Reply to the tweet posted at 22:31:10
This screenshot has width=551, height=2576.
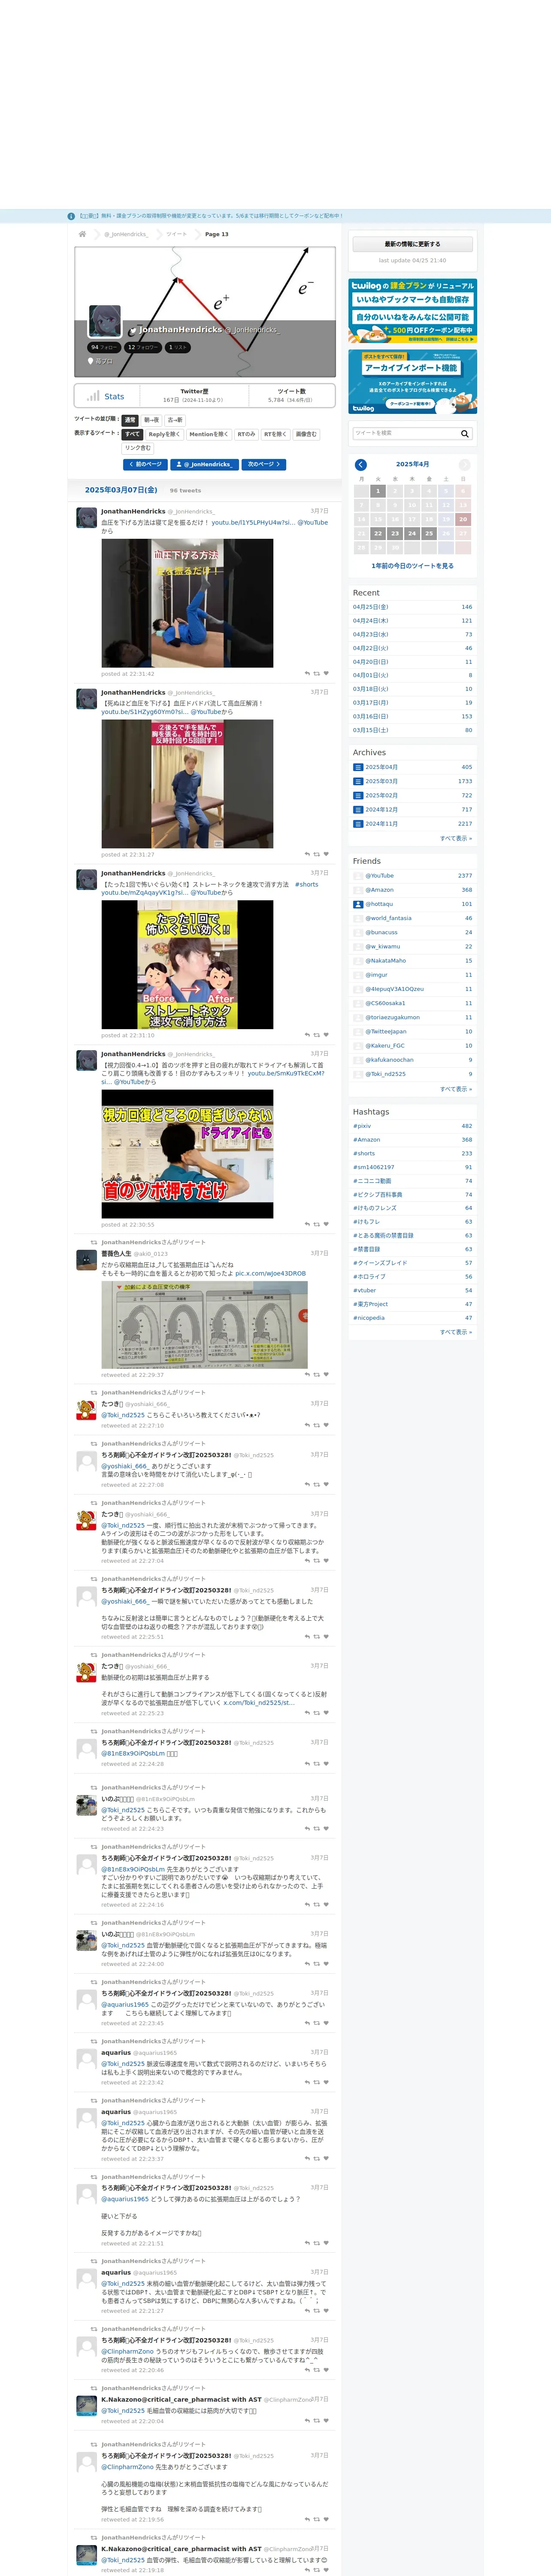(307, 1035)
